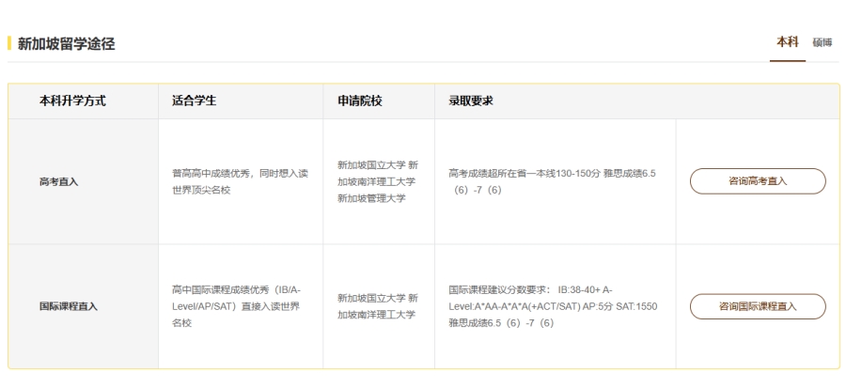Click the underline beneath the 本科 tab
This screenshot has width=846, height=388.
(x=787, y=61)
